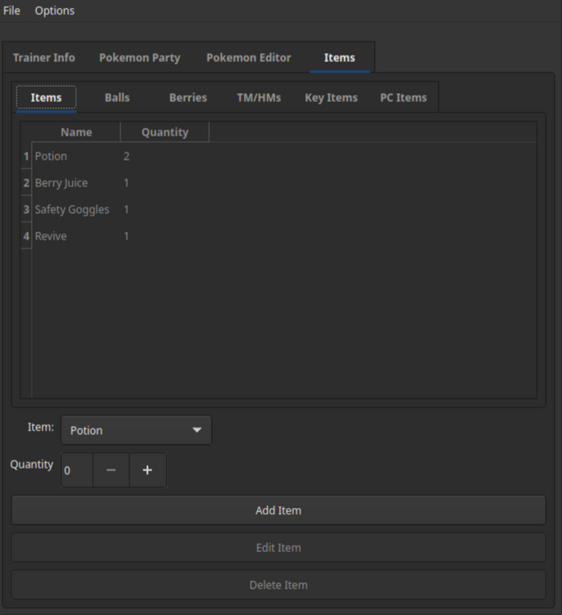Click the Quantity input field
562x615 pixels.
tap(77, 471)
